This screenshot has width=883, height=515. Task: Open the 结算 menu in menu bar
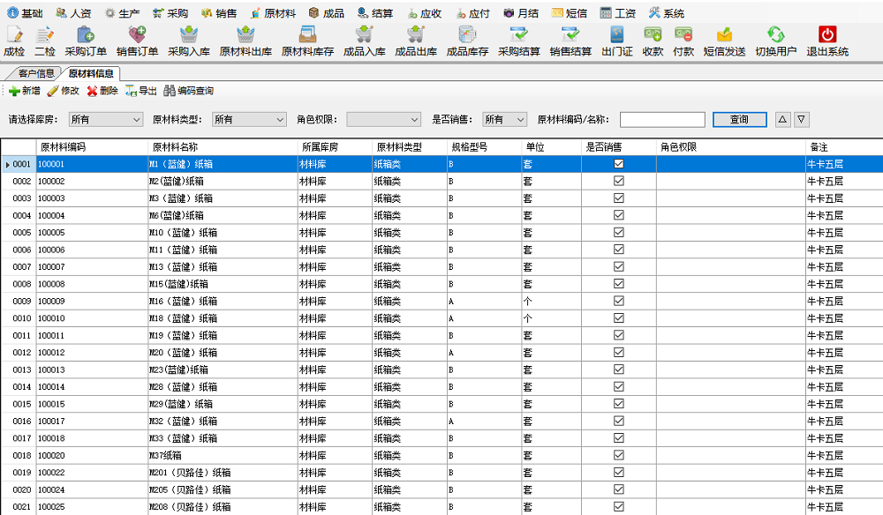pos(375,13)
